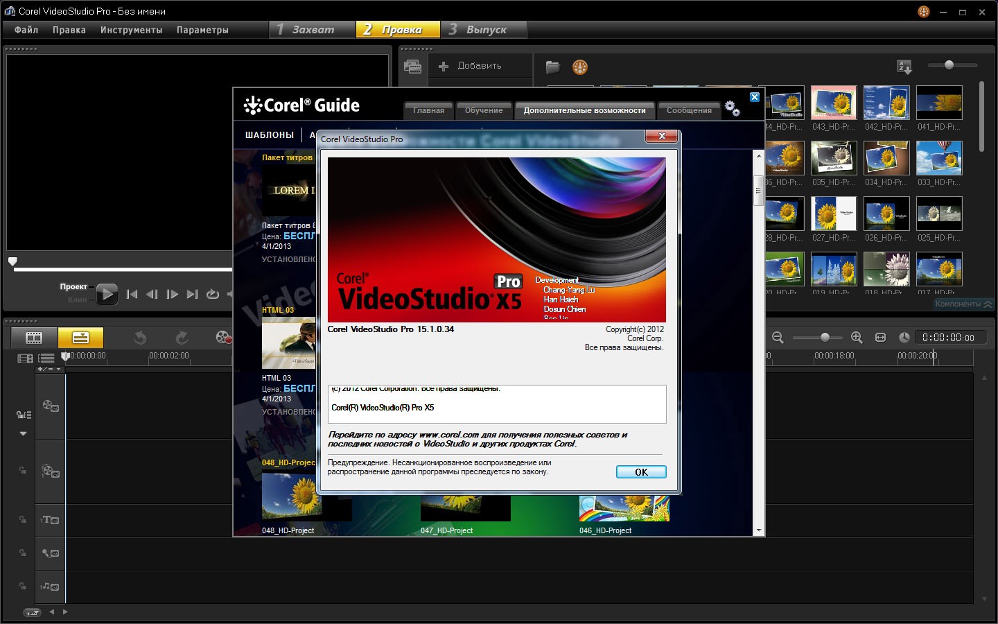
Task: Zoom in the timeline with magnifier plus
Action: pyautogui.click(x=857, y=338)
